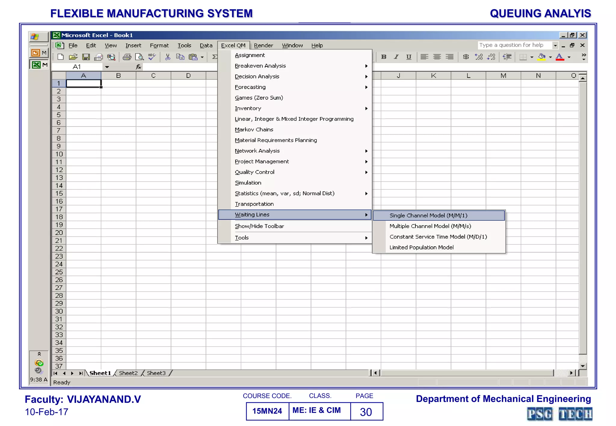Expand the Borders dropdown arrow
Image resolution: width=616 pixels, height=426 pixels.
532,57
